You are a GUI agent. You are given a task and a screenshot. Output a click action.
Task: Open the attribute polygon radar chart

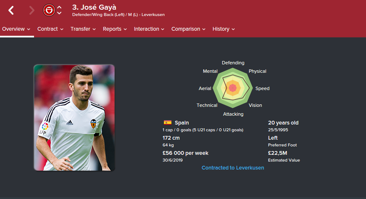(233, 88)
